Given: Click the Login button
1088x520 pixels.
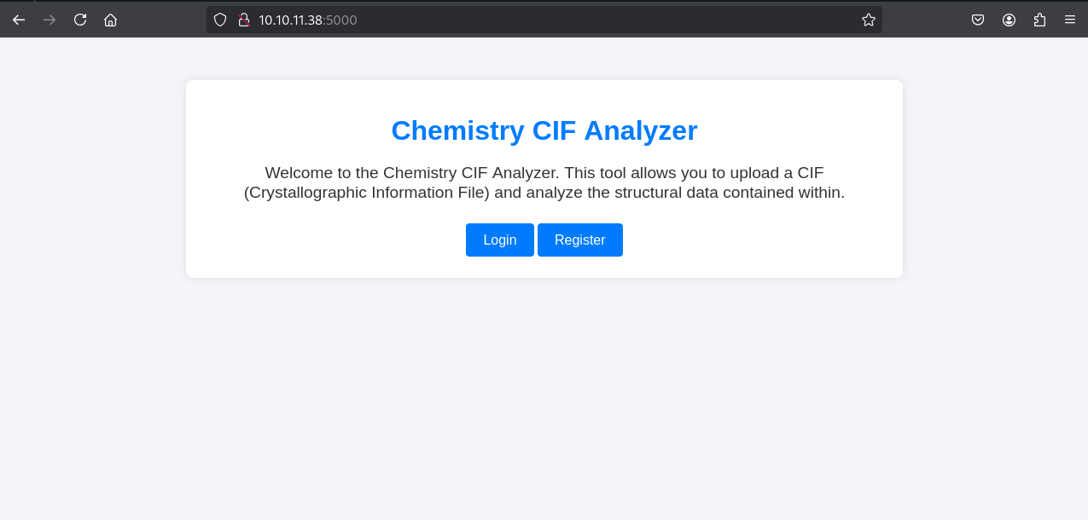Looking at the screenshot, I should tap(499, 240).
